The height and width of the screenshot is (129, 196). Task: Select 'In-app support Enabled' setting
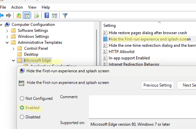pyautogui.click(x=129, y=58)
